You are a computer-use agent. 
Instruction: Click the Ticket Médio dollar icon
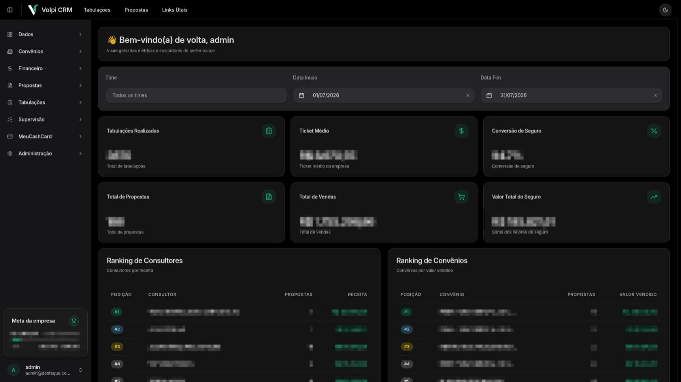pos(461,131)
